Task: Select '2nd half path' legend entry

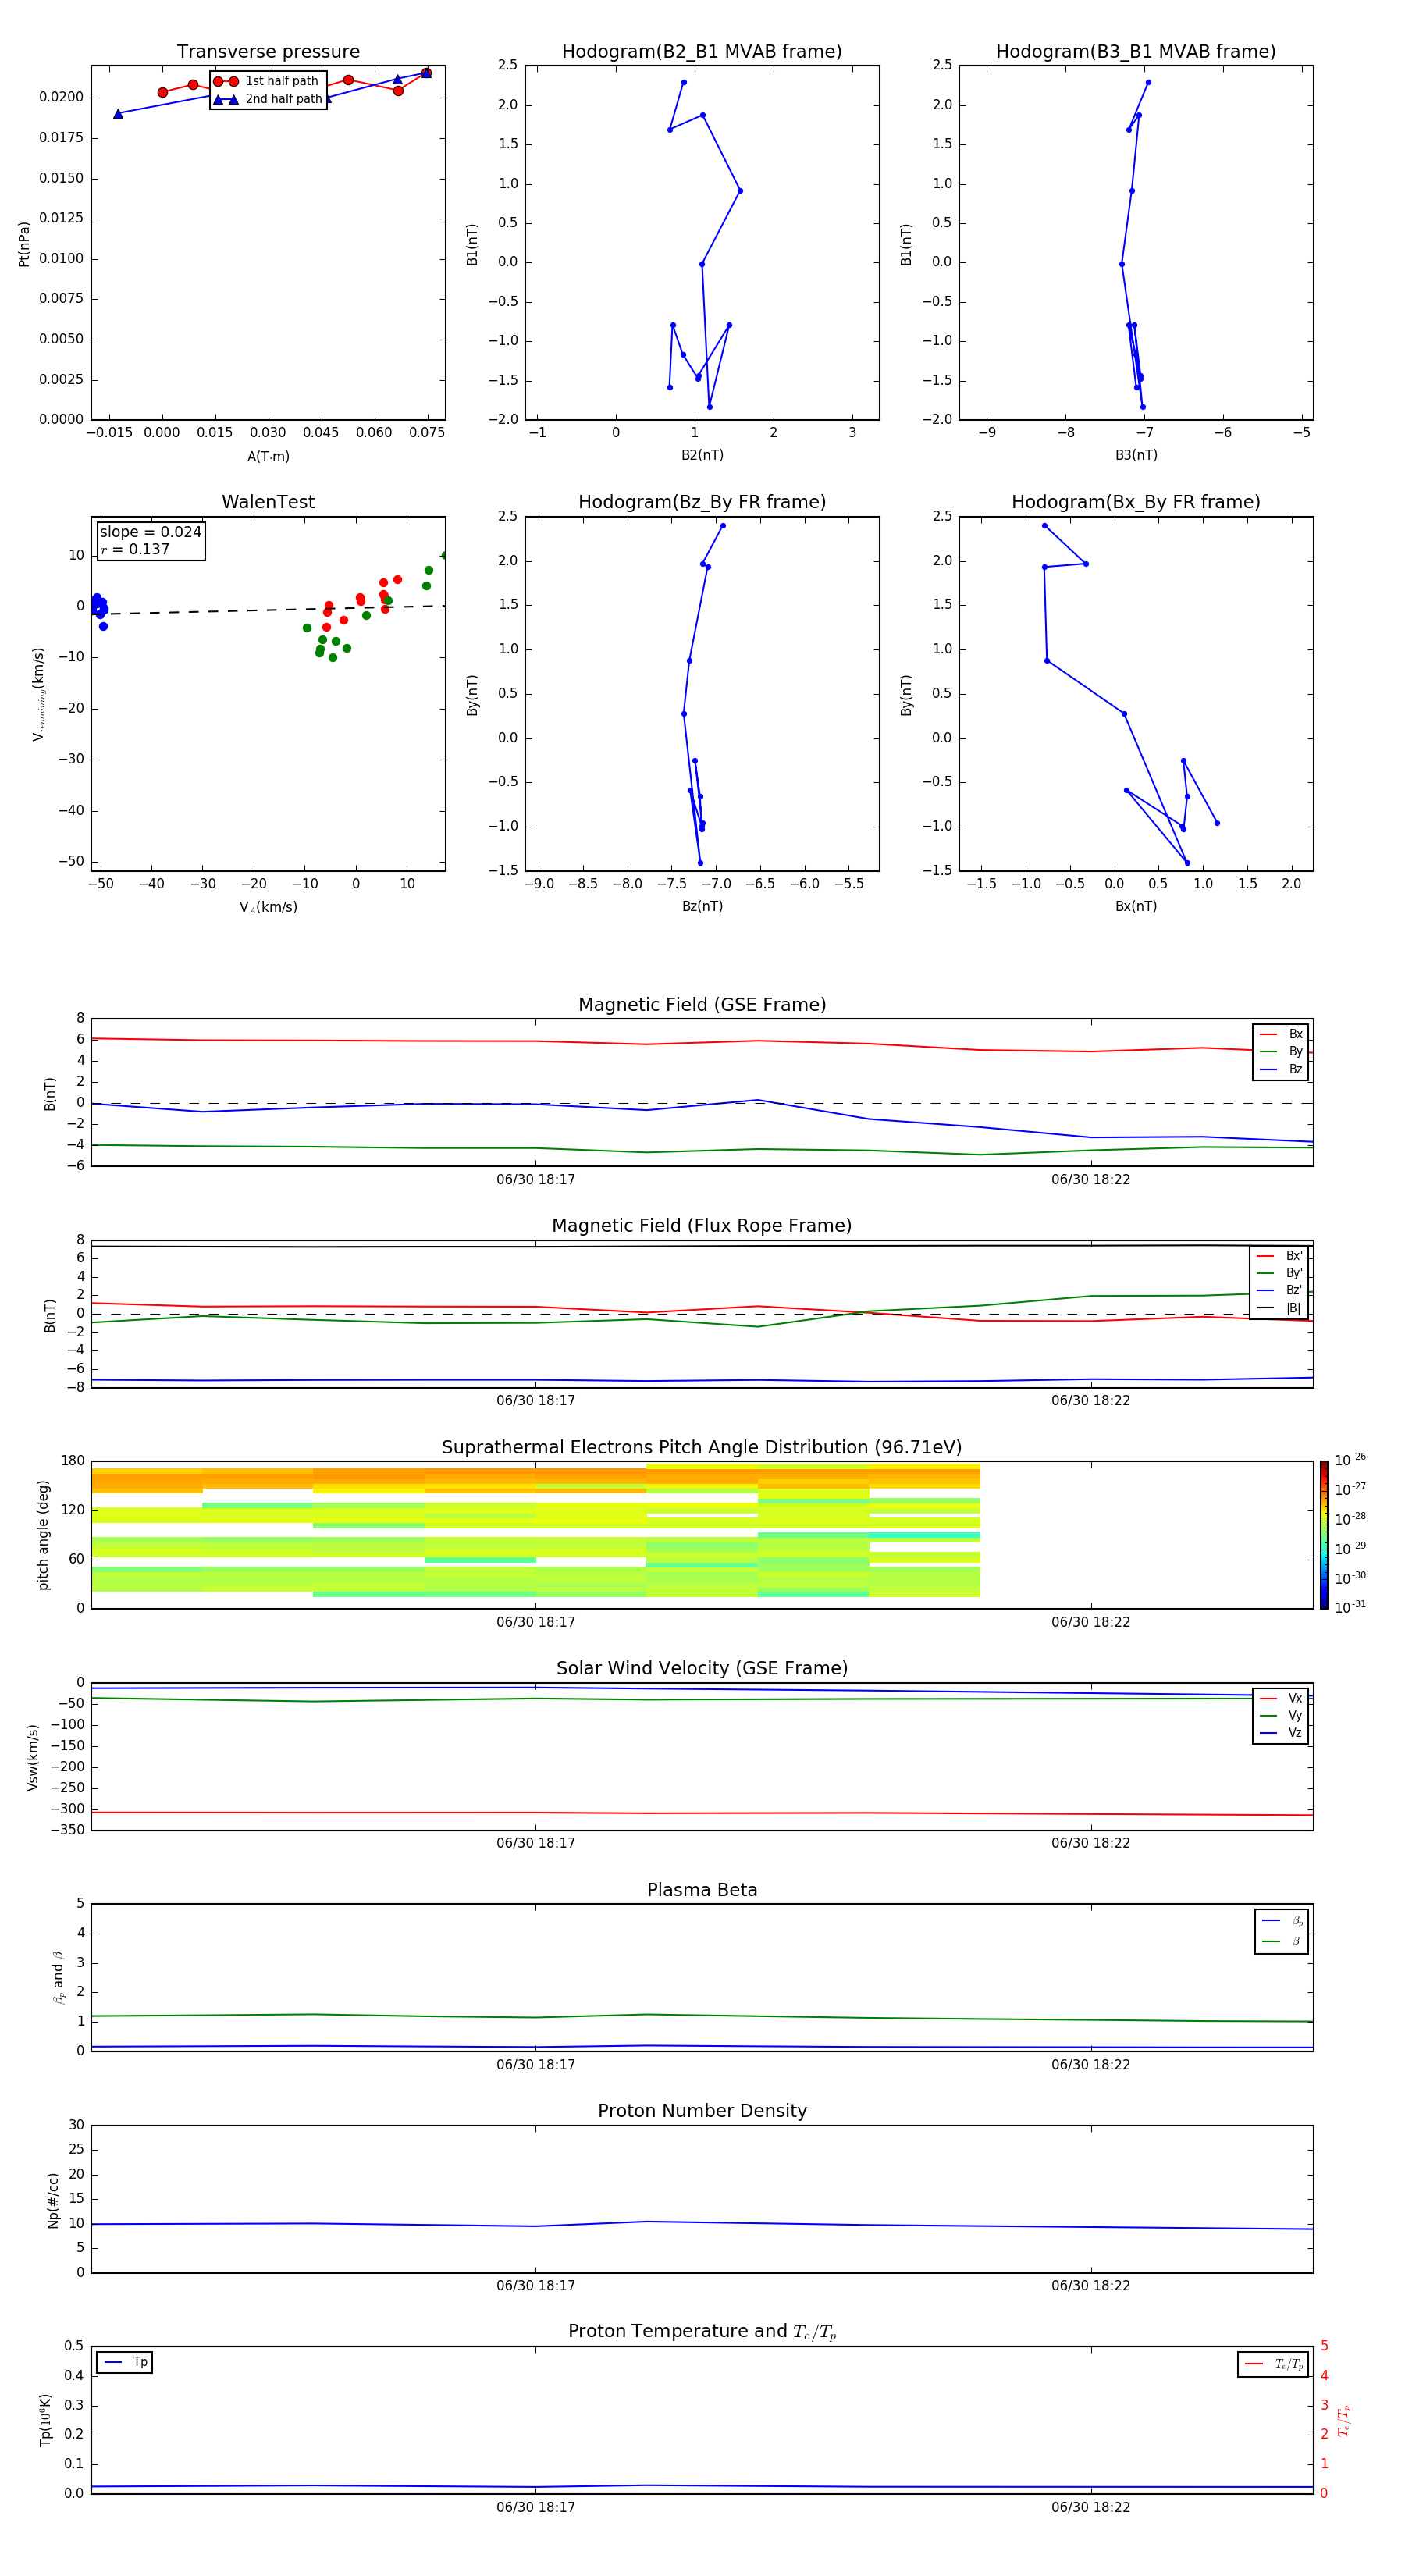Action: pos(268,99)
